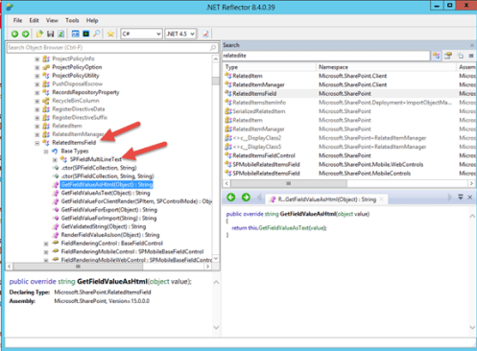Navigate forward in the code pane
Viewport: 477px width, 351px height.
(x=246, y=198)
